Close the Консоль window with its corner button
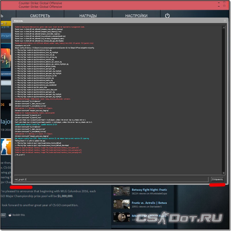231x231 pixels. 225,21
